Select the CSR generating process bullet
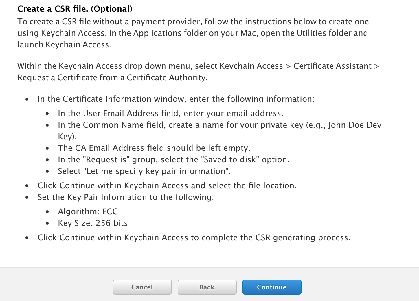 pos(194,237)
